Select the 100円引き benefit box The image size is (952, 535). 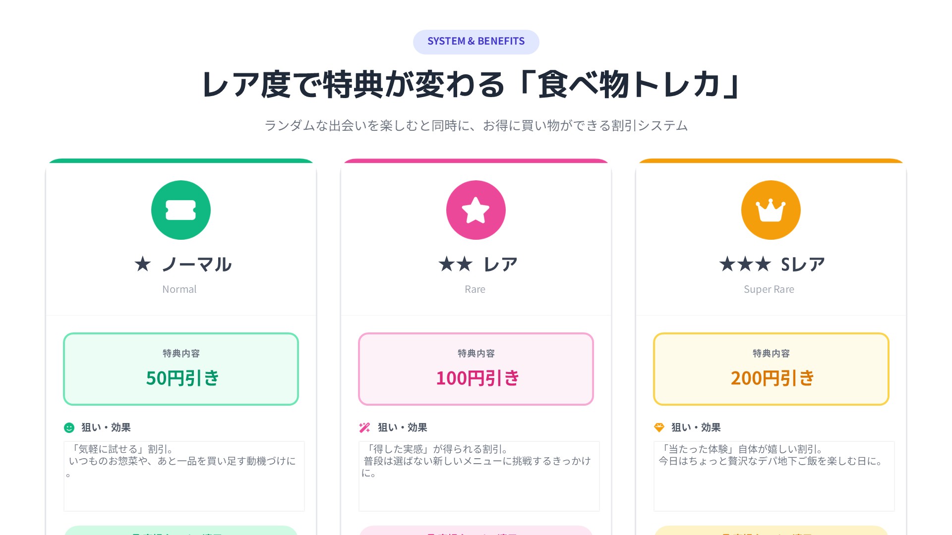click(x=476, y=369)
